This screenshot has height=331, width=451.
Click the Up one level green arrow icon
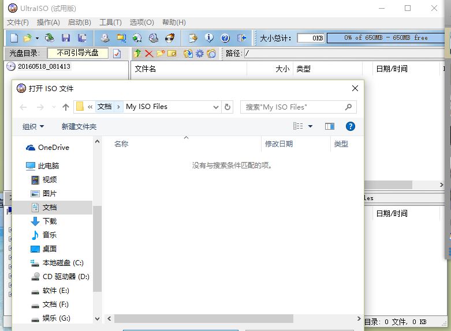137,54
